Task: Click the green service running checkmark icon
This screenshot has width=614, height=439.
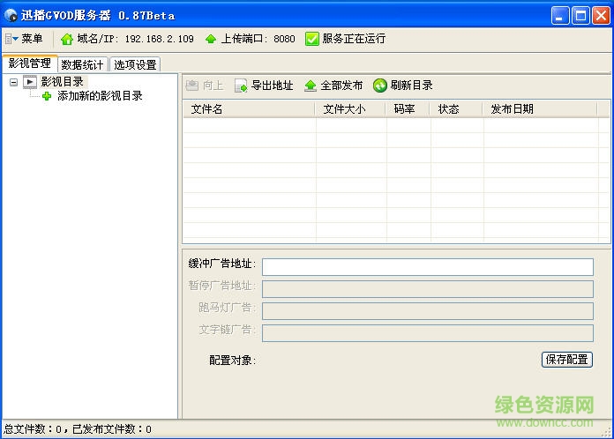Action: click(311, 39)
